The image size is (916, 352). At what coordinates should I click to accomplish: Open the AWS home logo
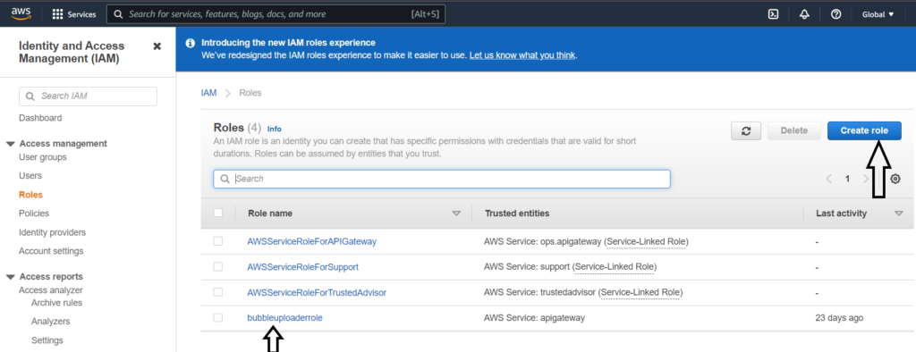[21, 14]
